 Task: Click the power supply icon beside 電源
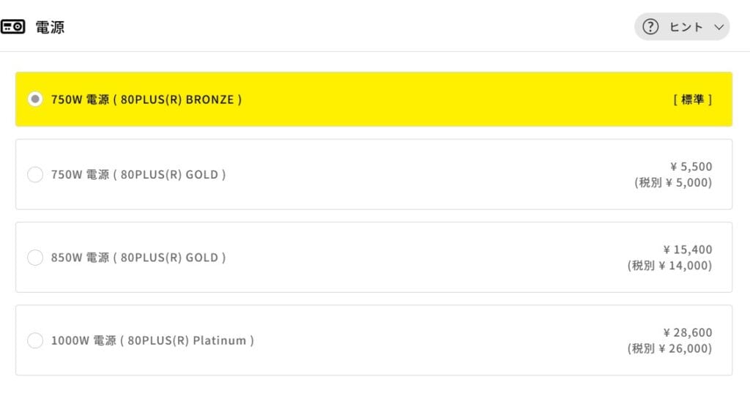pyautogui.click(x=13, y=27)
